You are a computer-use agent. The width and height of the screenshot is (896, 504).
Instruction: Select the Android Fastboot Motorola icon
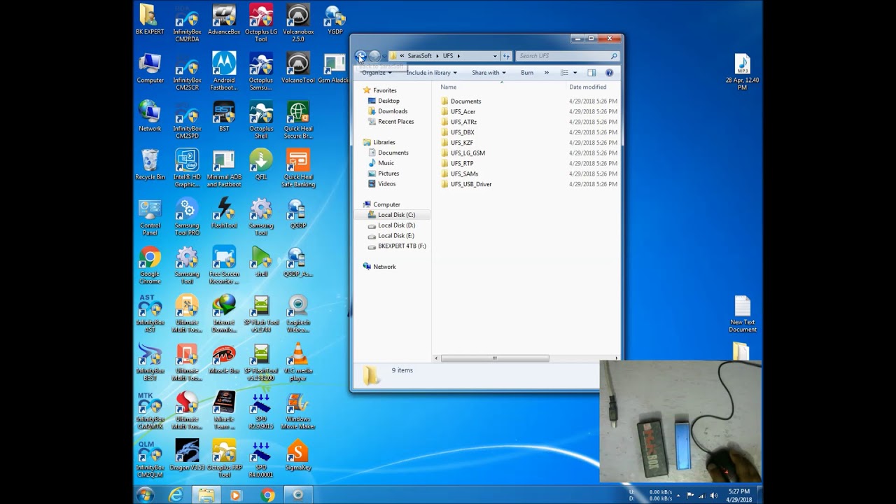pyautogui.click(x=224, y=71)
